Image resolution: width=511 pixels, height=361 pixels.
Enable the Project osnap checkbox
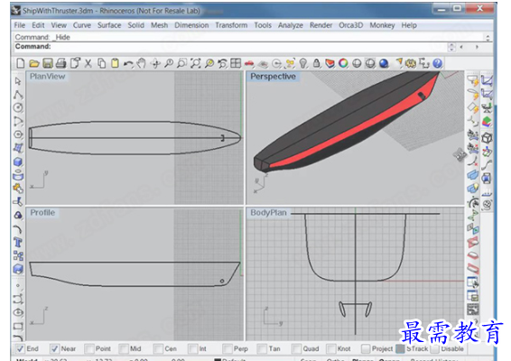(365, 348)
